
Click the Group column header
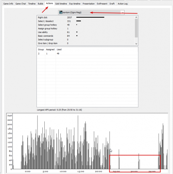pos(41,50)
